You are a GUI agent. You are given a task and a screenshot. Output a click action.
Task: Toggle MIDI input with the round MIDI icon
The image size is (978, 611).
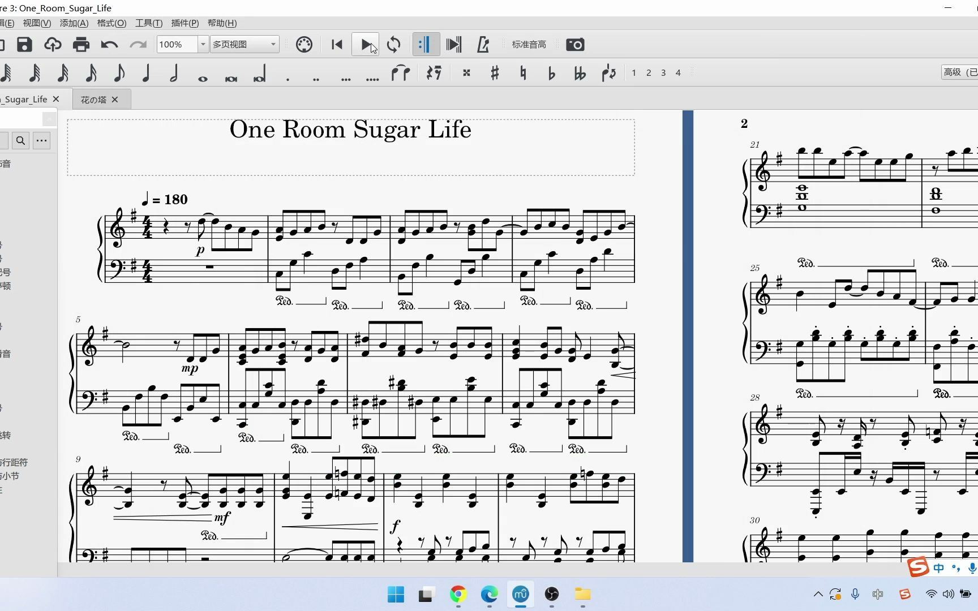(x=304, y=45)
